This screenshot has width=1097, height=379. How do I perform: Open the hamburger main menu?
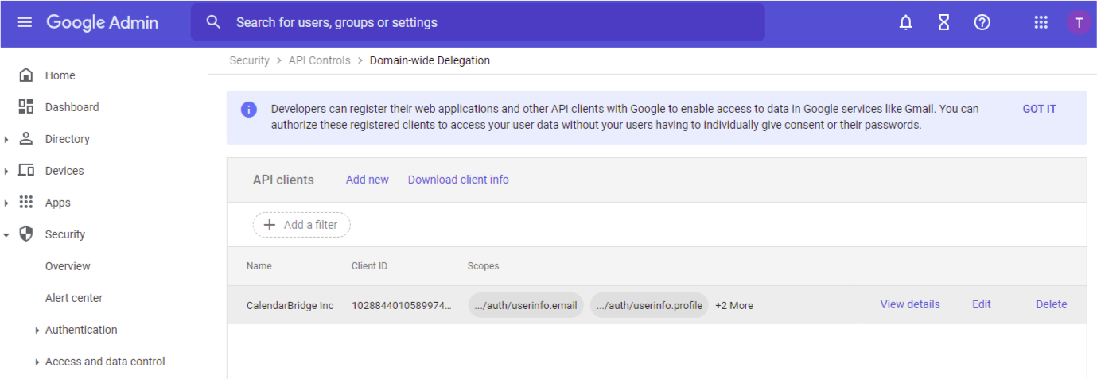(25, 22)
